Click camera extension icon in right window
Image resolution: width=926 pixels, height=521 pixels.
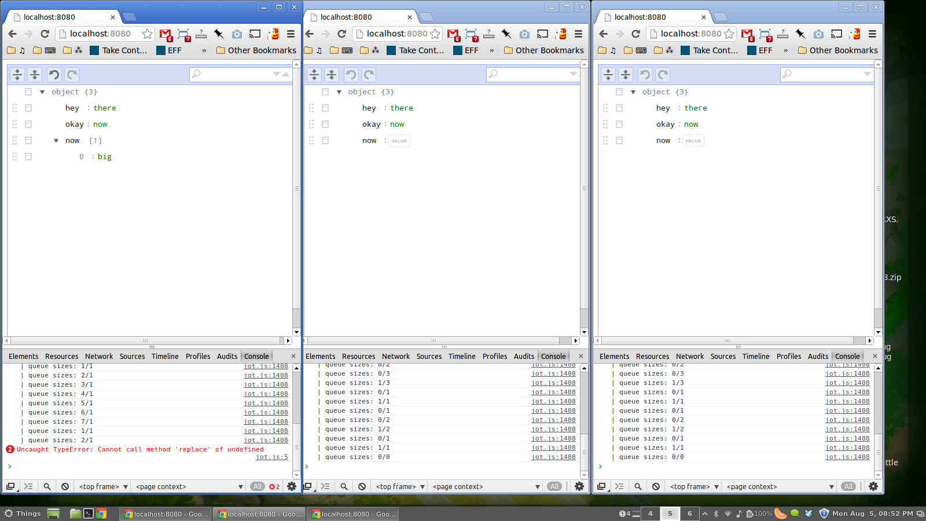[818, 34]
